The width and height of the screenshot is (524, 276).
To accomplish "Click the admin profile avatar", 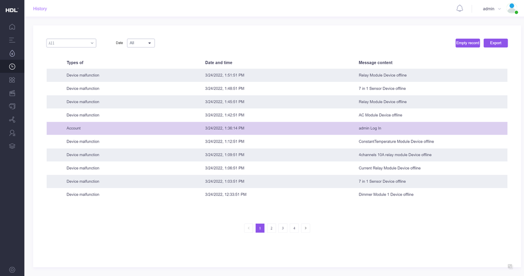I will coord(512,9).
